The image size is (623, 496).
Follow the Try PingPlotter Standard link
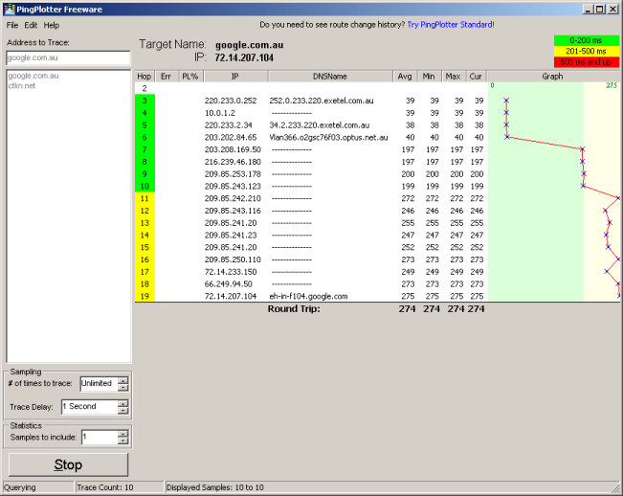[x=451, y=25]
